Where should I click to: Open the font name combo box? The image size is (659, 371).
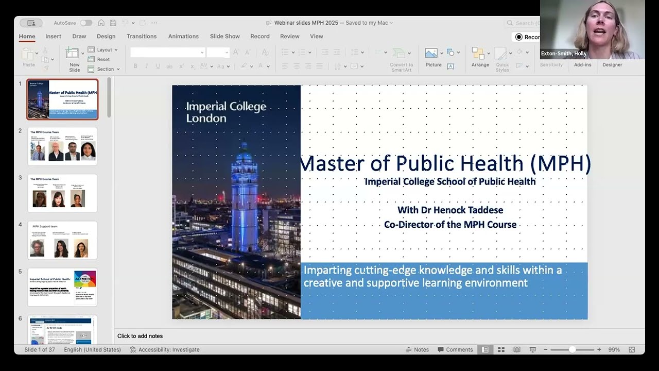pos(167,52)
